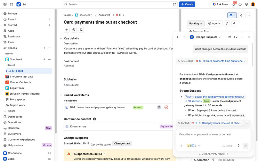
Task: Send the chat message with the arrow button
Action: tap(246, 146)
